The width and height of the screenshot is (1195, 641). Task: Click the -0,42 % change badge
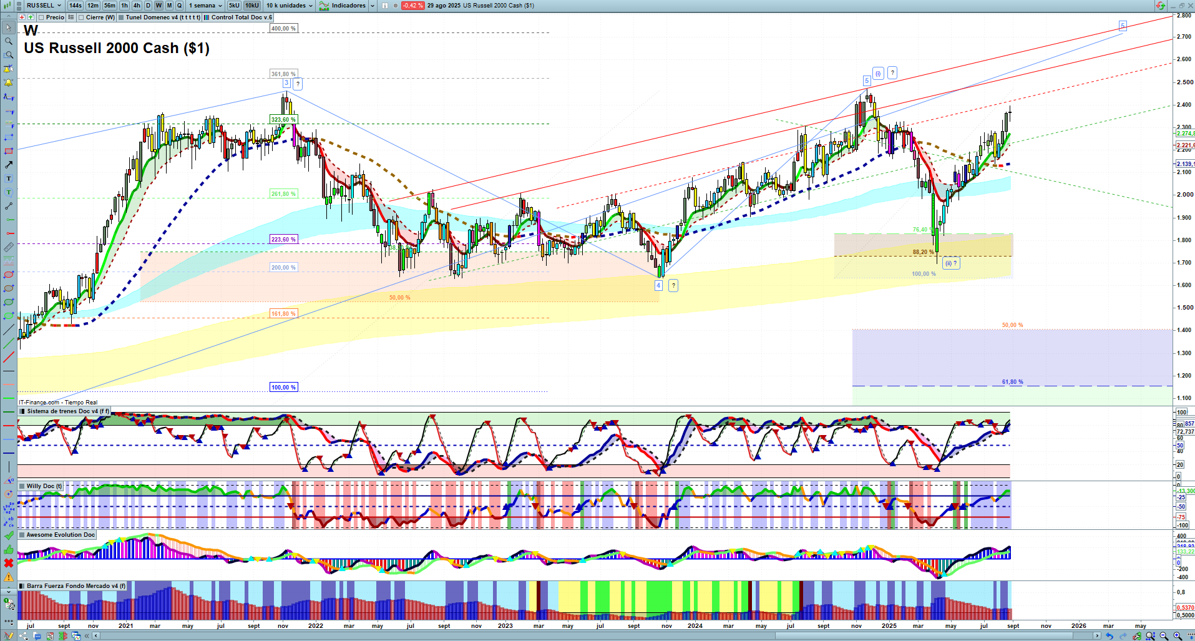click(x=412, y=6)
